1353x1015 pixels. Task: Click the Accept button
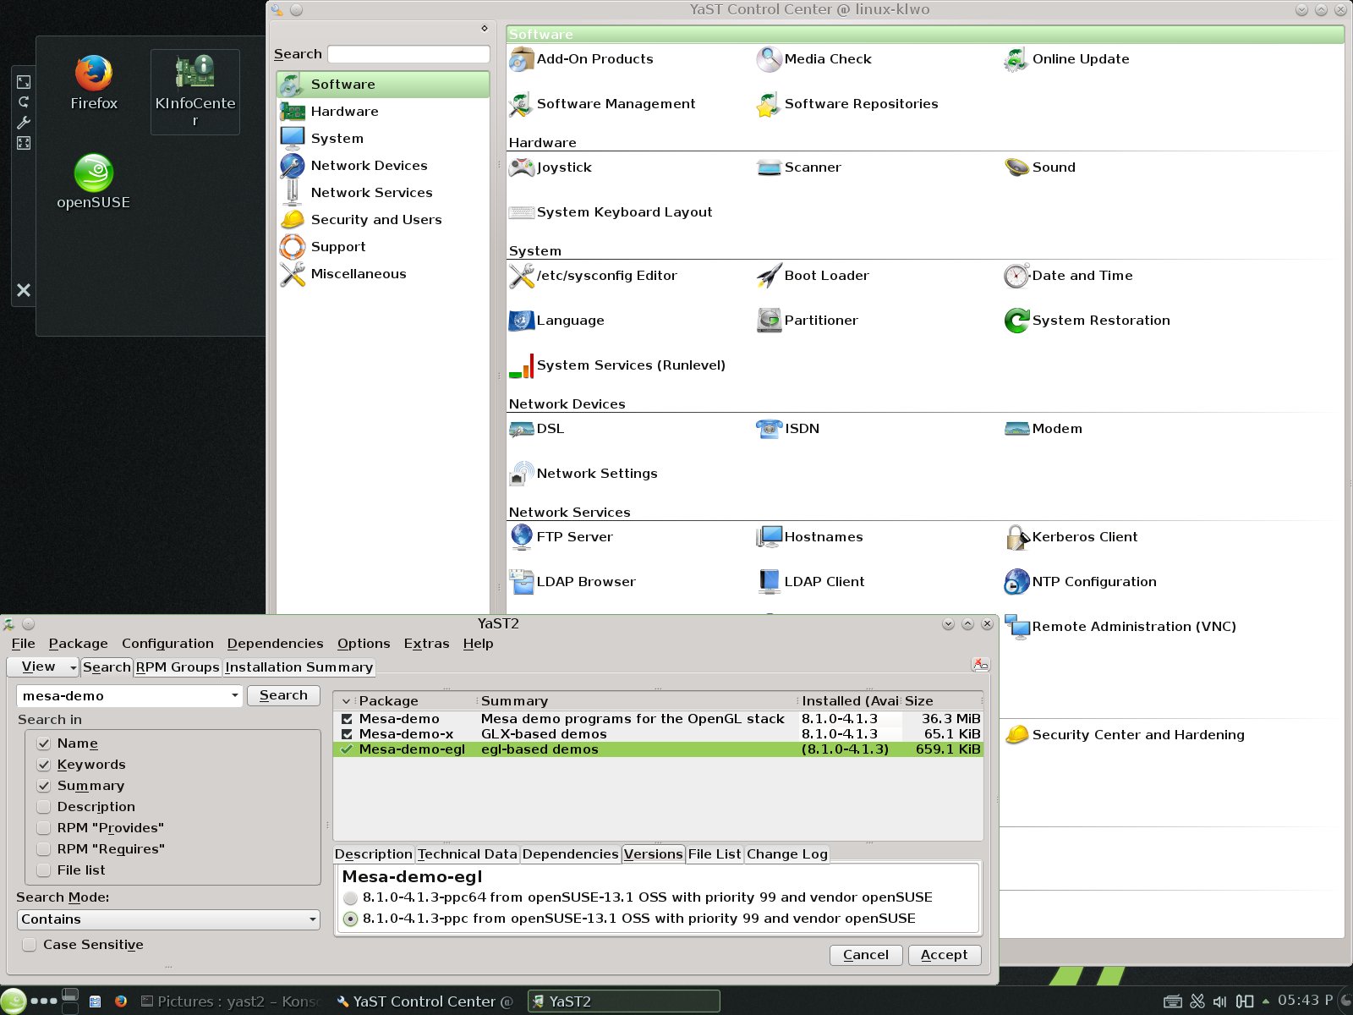pyautogui.click(x=944, y=955)
